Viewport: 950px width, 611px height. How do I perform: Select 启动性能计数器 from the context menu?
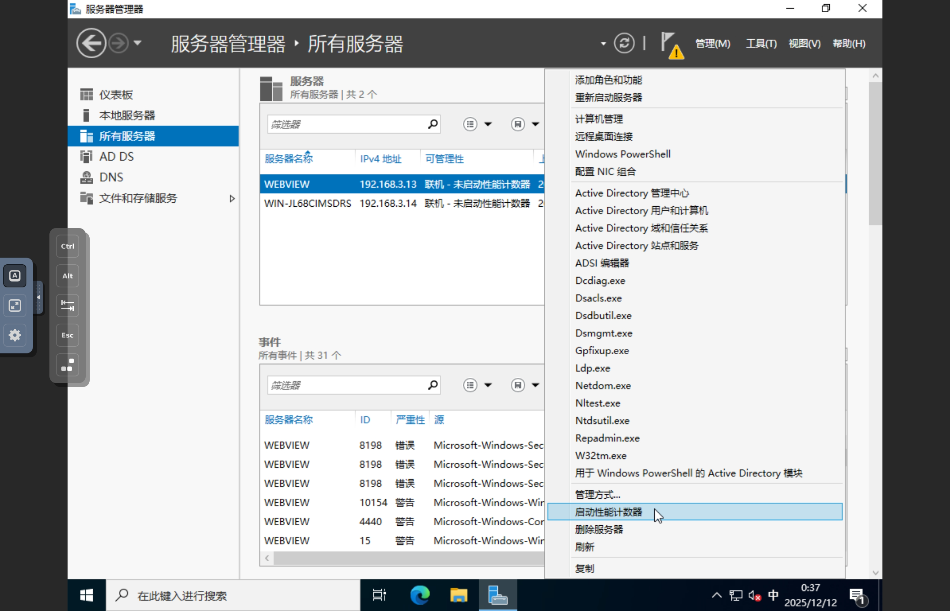[608, 512]
